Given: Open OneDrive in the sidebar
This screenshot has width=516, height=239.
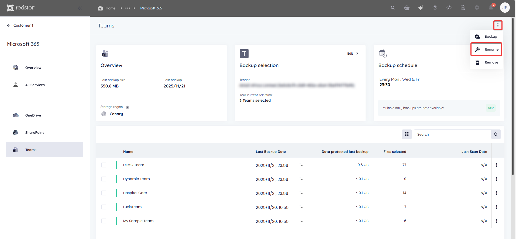Looking at the screenshot, I should point(33,115).
